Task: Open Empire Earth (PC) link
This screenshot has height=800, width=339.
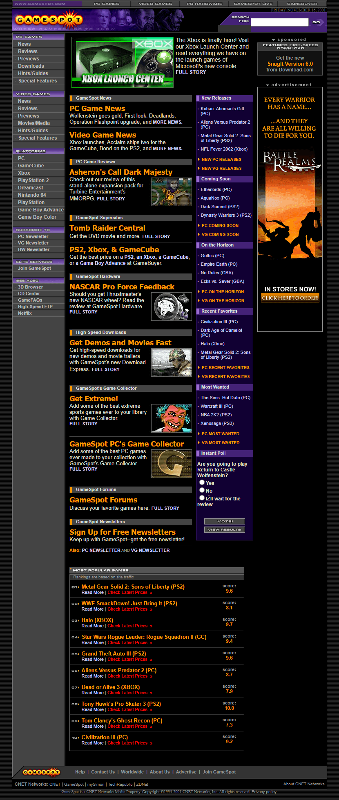Action: click(219, 264)
